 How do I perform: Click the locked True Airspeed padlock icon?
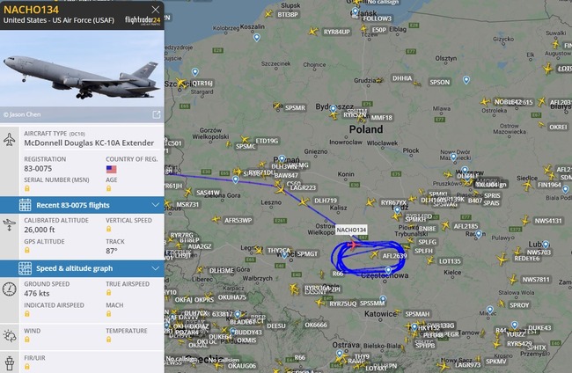pos(109,292)
